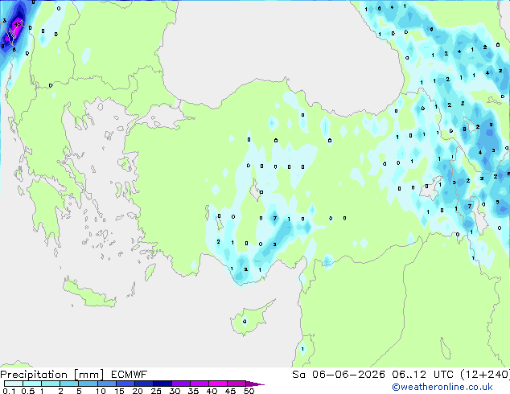Pick the purple 30–35 mm legend swatch
Screen dimensions: 510x394
pyautogui.click(x=180, y=384)
